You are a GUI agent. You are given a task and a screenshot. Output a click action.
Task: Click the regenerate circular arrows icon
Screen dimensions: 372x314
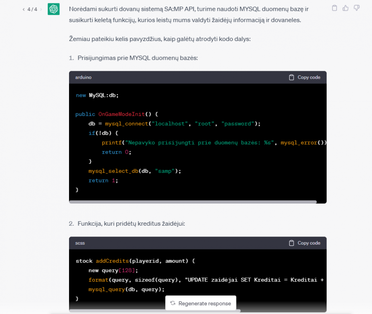point(172,303)
